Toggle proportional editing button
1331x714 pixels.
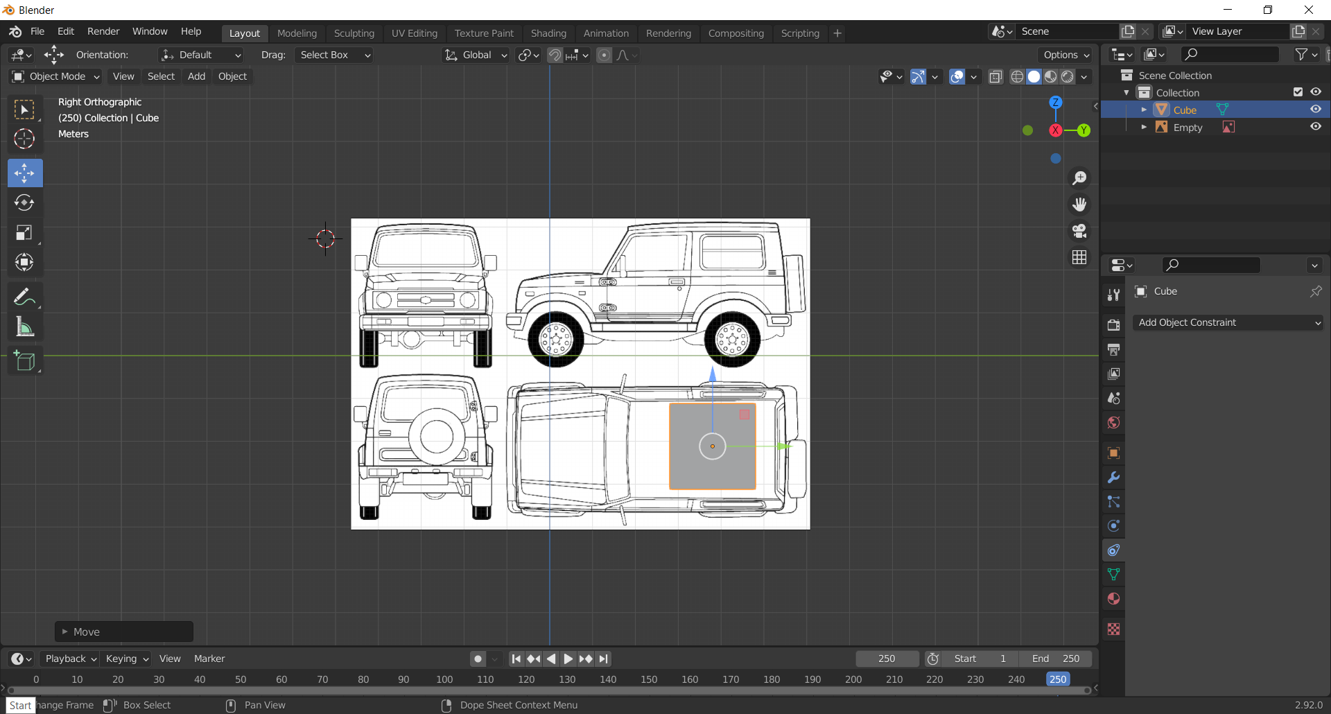(604, 55)
